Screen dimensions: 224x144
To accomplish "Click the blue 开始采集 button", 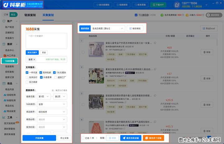I will (x=39, y=138).
